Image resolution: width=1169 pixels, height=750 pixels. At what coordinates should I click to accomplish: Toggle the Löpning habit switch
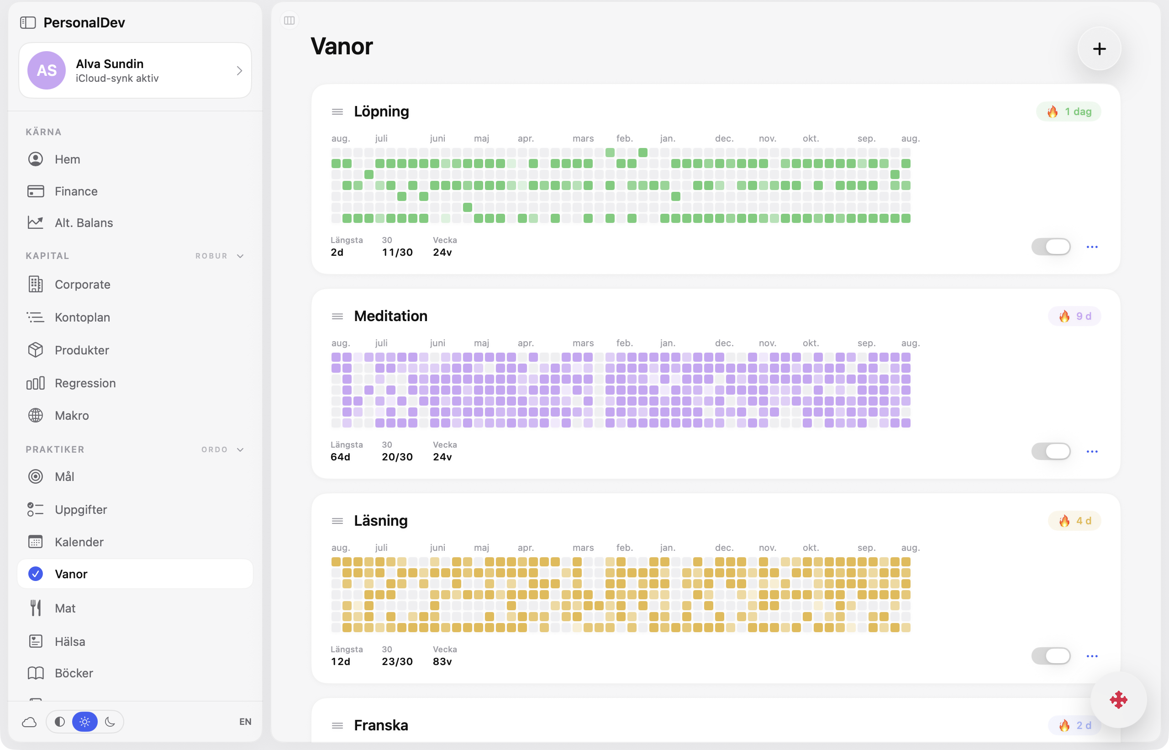pos(1051,247)
